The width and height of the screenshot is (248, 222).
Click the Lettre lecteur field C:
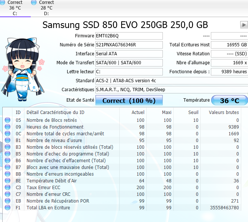[x=129, y=72]
